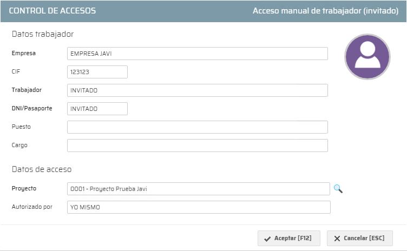Select the CIF input containing 123123
This screenshot has width=407, height=251.
pyautogui.click(x=97, y=72)
